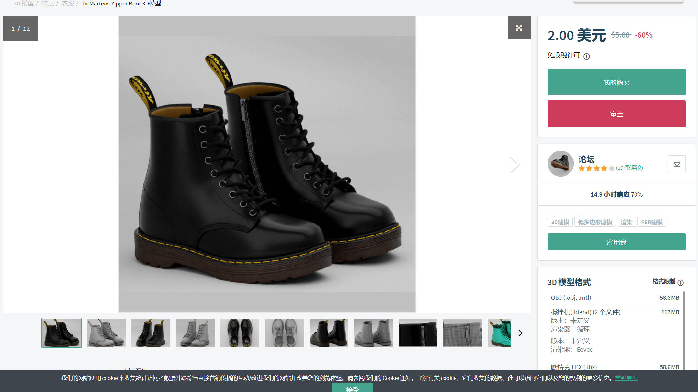Viewport: 698px width, 392px height.
Task: Select tenth thumbnail, wireframe zipper closeup
Action: (x=462, y=333)
